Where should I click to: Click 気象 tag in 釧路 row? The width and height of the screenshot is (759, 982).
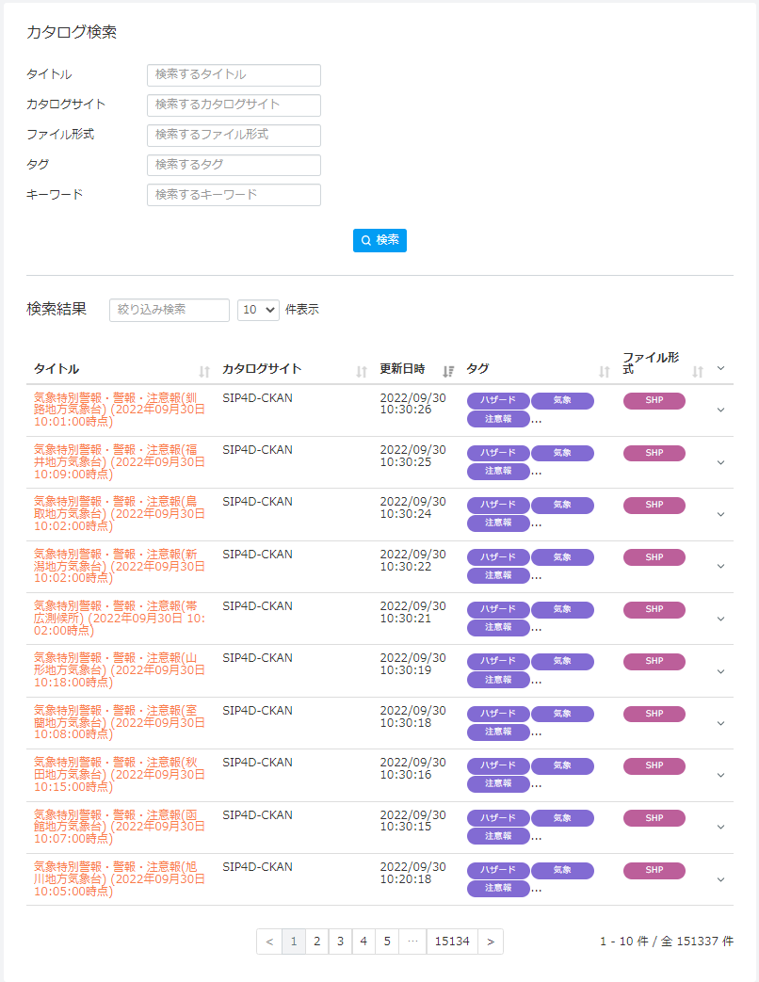click(x=562, y=401)
